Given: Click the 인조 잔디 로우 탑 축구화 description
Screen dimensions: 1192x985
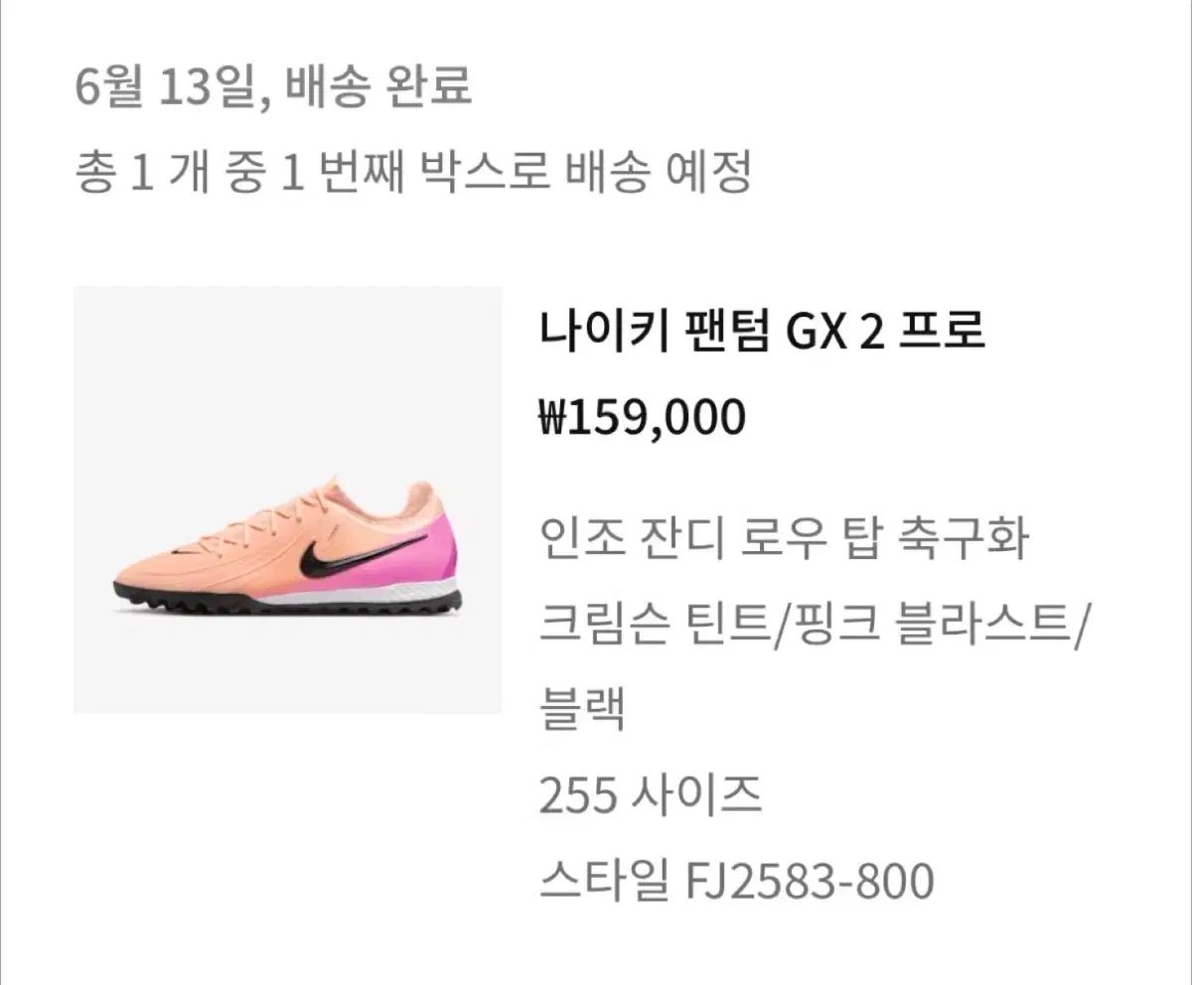Looking at the screenshot, I should click(x=783, y=541).
